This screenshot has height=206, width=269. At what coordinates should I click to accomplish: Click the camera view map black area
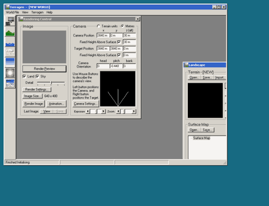[118, 89]
